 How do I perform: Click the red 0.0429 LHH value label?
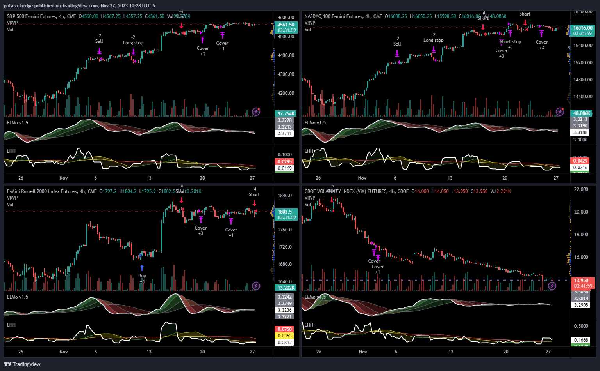pos(580,161)
